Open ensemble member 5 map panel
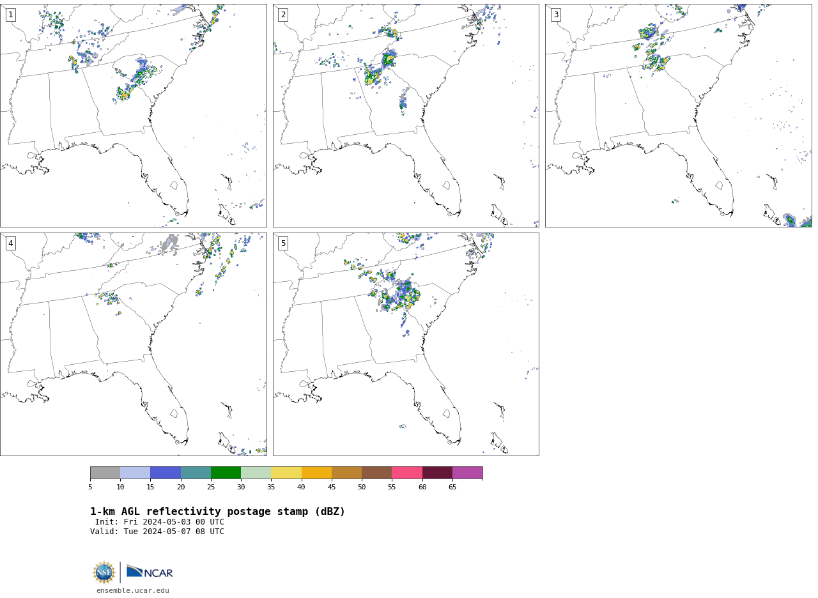The image size is (818, 598). pyautogui.click(x=406, y=344)
